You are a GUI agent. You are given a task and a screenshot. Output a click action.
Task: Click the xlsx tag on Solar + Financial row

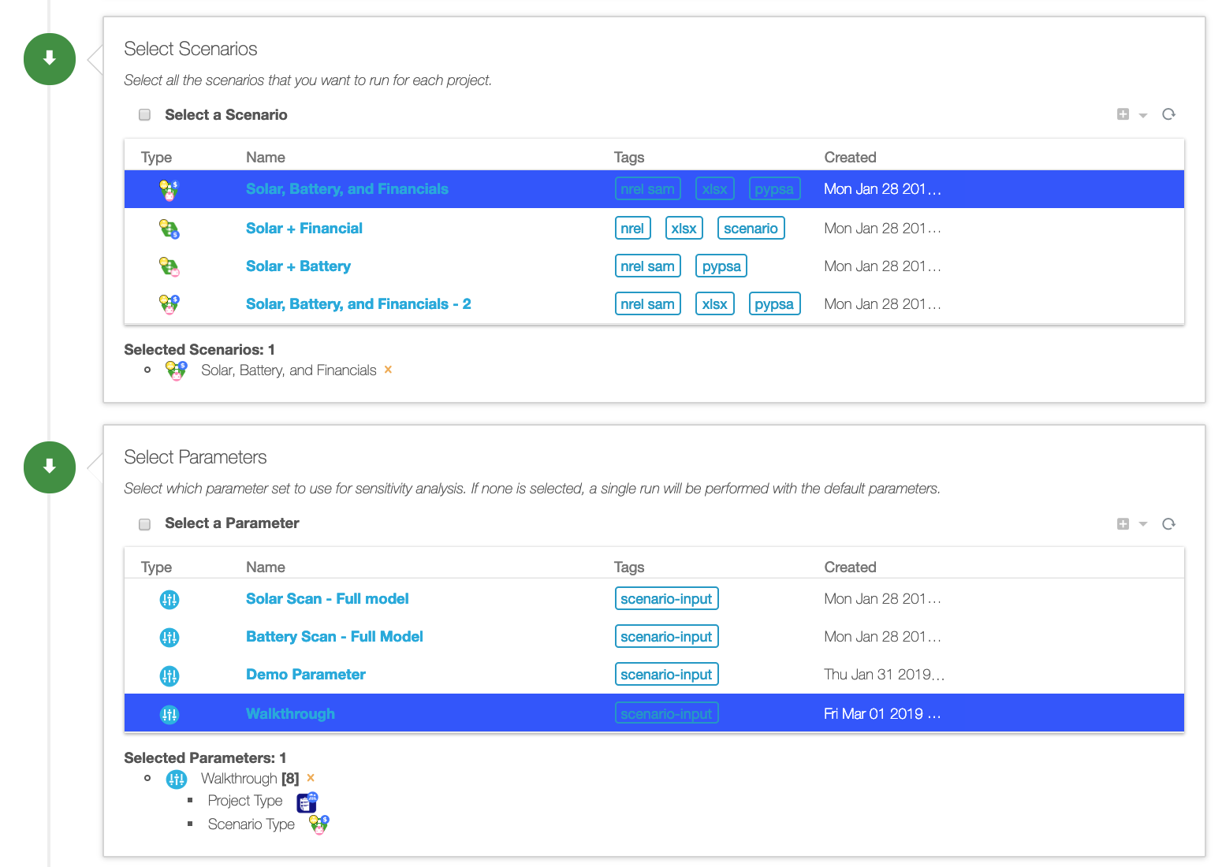tap(684, 229)
